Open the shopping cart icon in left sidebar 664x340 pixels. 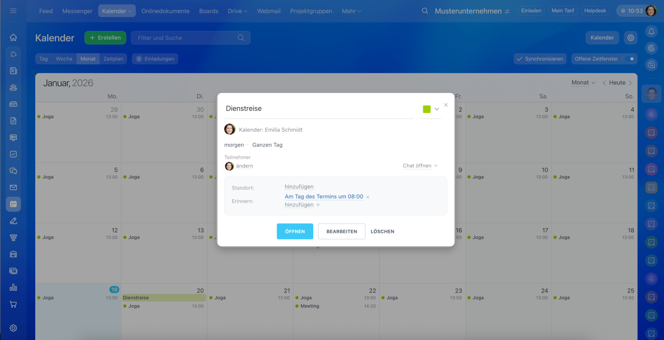pyautogui.click(x=13, y=304)
